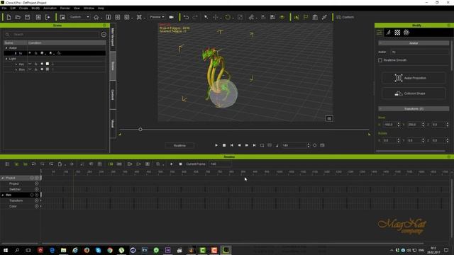Toggle the Switcher track circle button
The image size is (454, 255).
36,189
